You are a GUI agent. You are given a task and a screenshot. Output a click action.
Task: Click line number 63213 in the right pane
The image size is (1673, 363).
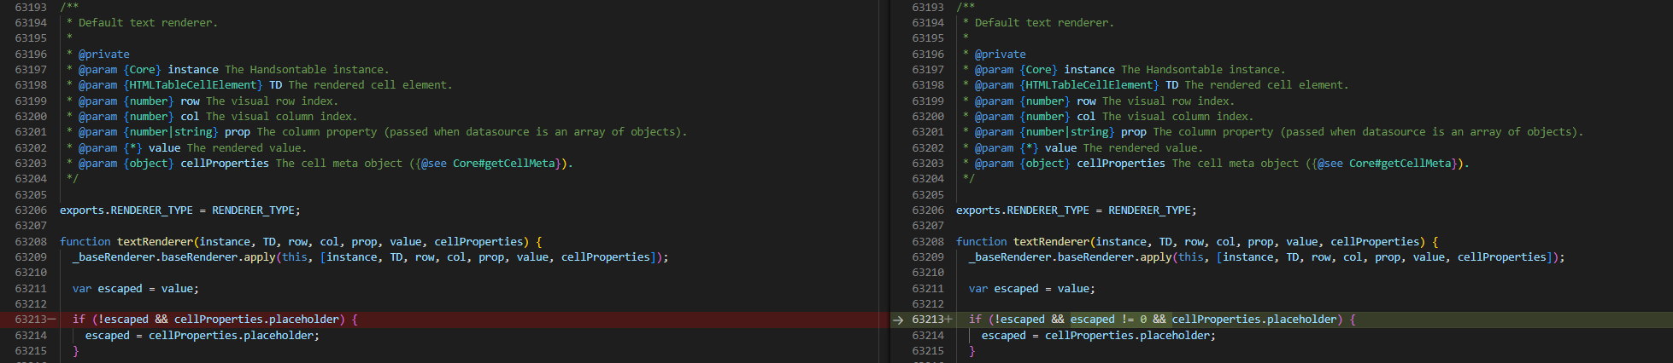(928, 320)
